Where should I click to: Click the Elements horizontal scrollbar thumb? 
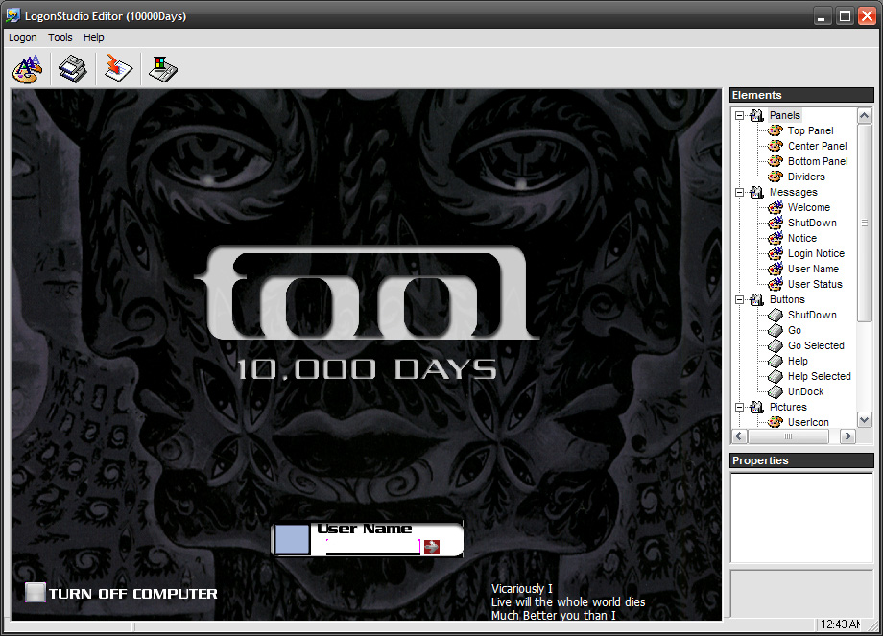788,436
